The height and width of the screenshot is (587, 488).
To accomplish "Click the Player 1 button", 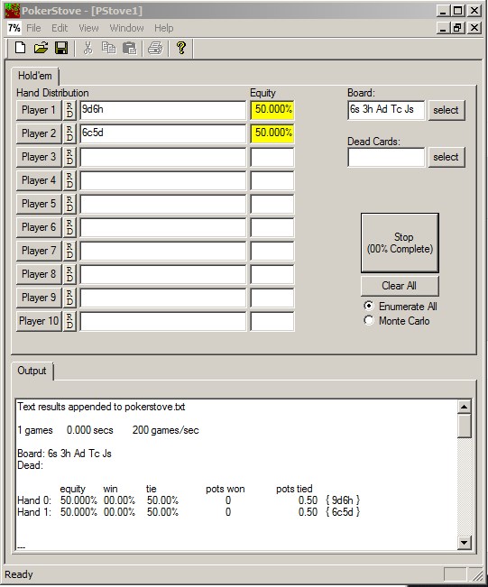I will click(x=39, y=110).
